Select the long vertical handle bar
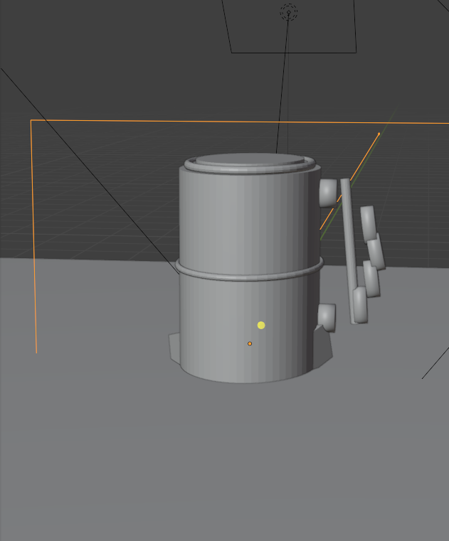This screenshot has height=541, width=449. (349, 251)
